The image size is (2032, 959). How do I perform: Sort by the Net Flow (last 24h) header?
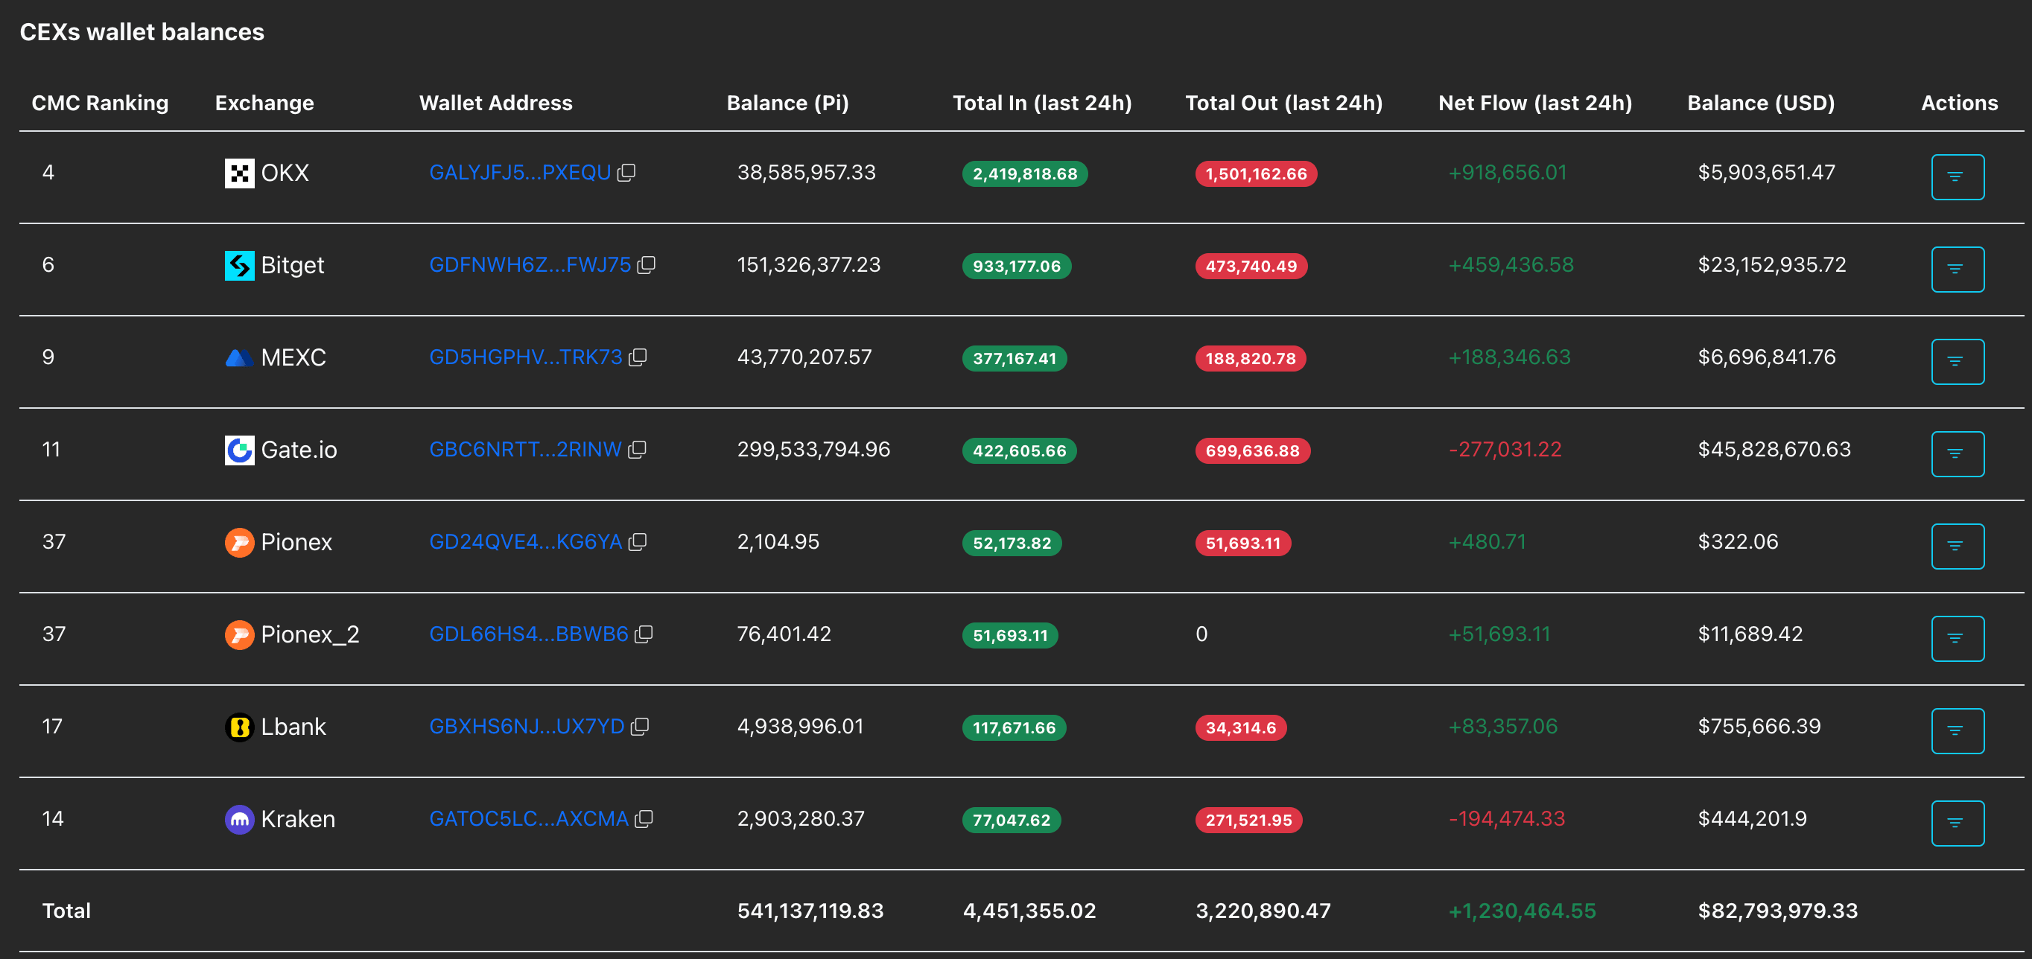[x=1534, y=103]
